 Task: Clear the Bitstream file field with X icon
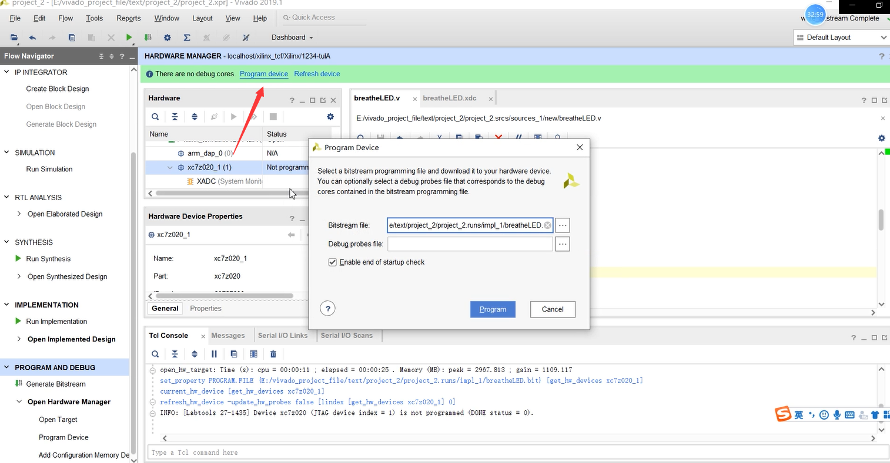pyautogui.click(x=547, y=225)
